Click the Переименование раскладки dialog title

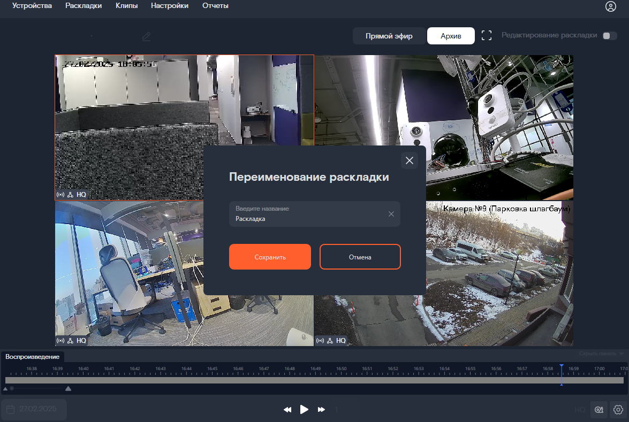pos(309,177)
